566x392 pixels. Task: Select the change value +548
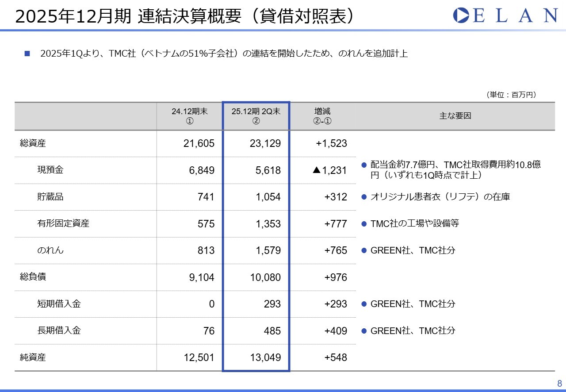(x=336, y=357)
